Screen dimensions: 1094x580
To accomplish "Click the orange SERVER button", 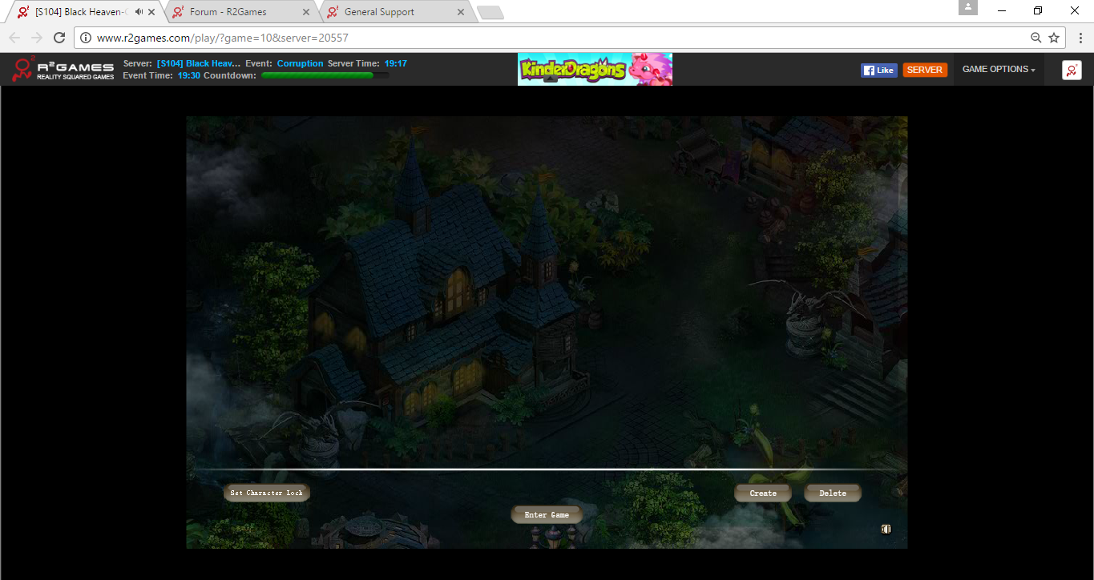I will pos(925,70).
